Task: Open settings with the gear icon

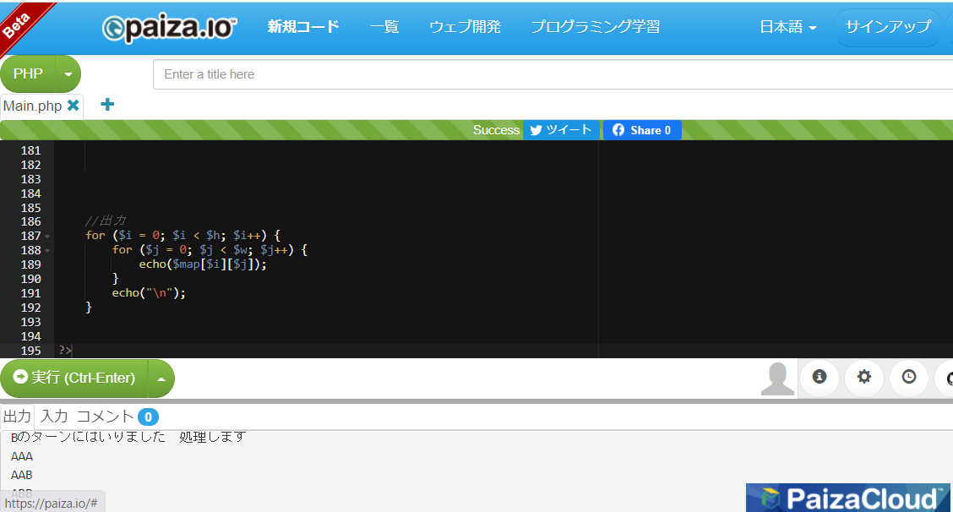Action: coord(863,378)
